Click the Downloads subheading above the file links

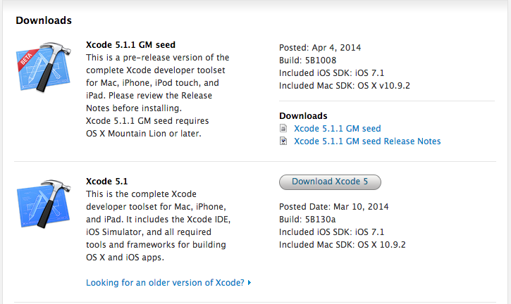303,115
